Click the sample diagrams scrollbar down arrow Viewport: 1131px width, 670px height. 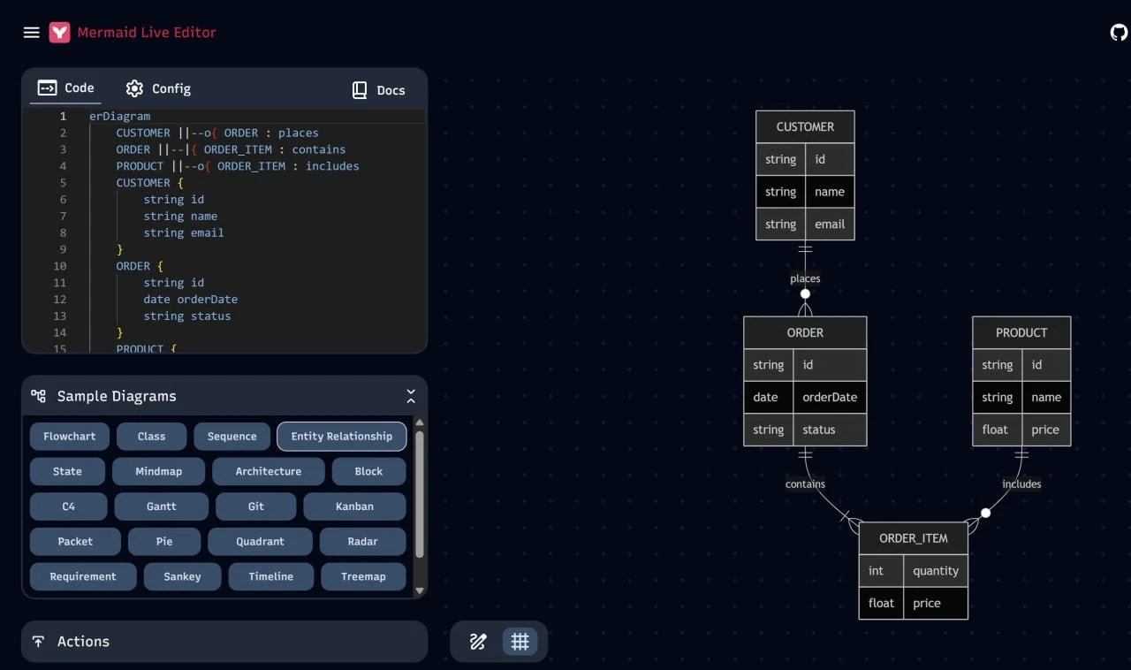point(420,590)
